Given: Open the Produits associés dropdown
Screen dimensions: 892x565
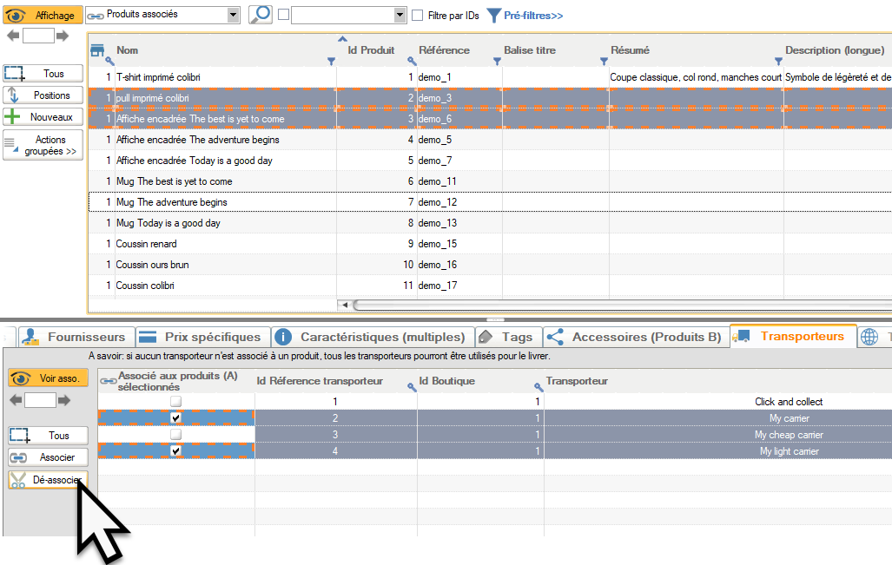Looking at the screenshot, I should click(232, 15).
